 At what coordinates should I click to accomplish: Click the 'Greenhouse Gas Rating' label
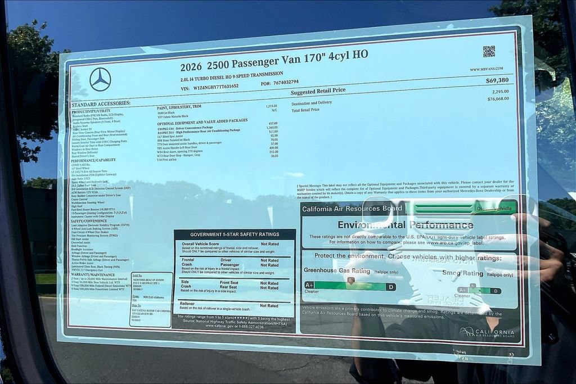point(337,271)
